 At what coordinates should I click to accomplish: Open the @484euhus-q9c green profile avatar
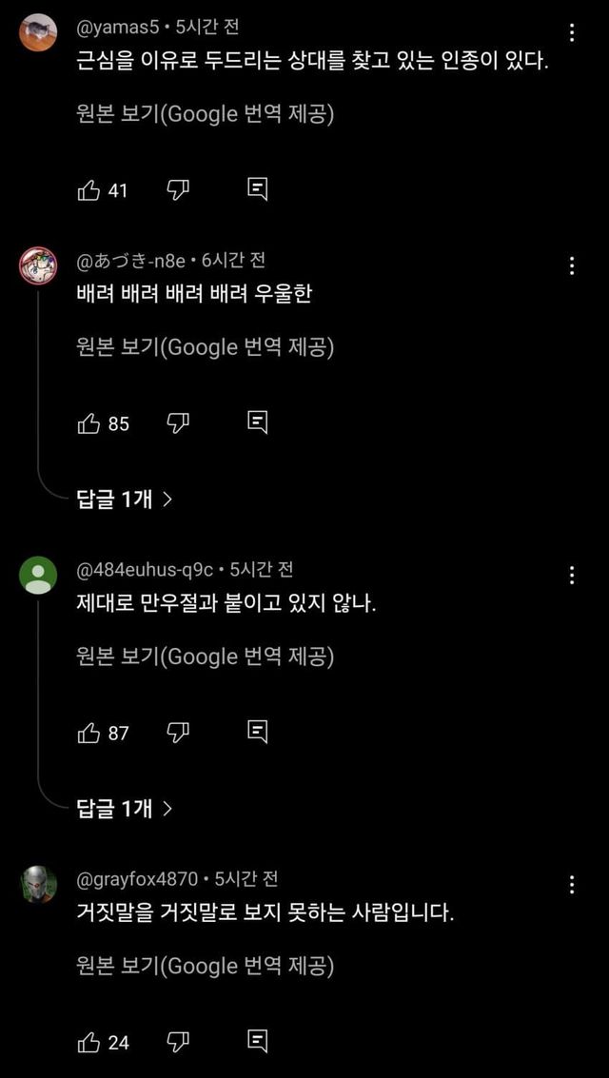pyautogui.click(x=39, y=575)
